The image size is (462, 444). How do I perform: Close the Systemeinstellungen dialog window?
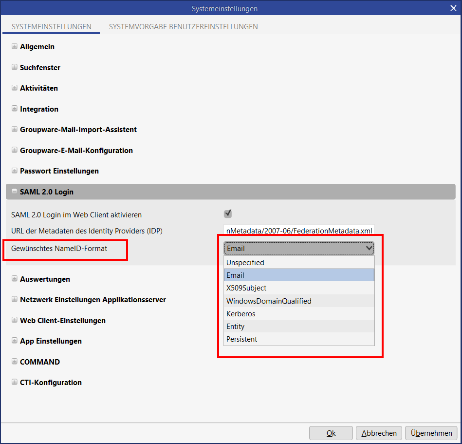453,8
